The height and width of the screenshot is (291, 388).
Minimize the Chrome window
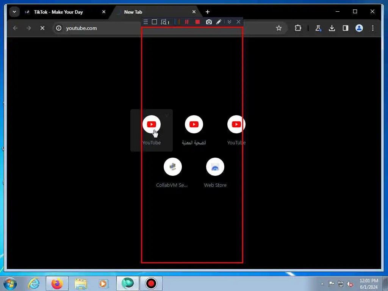(338, 11)
